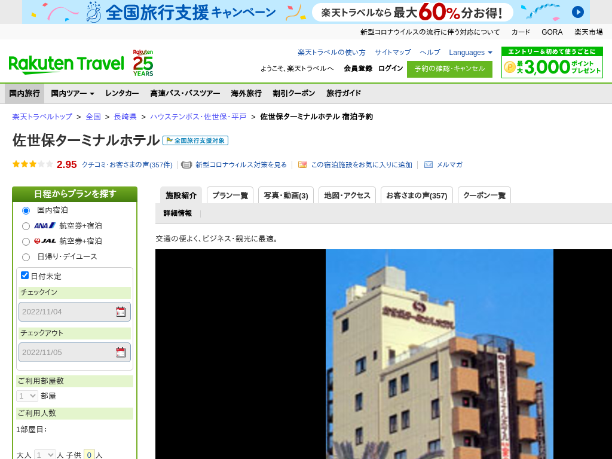Switch to the プラン一覧 tab
Viewport: 612px width, 459px height.
tap(230, 195)
